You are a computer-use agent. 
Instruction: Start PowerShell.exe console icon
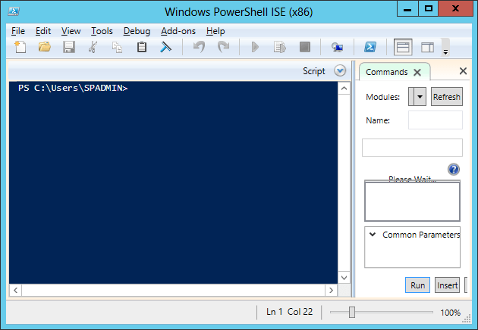click(x=370, y=47)
